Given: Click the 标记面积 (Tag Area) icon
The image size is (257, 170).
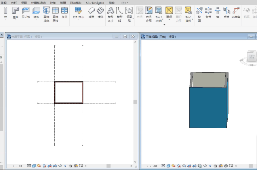Looking at the screenshot, I should click(188, 10).
